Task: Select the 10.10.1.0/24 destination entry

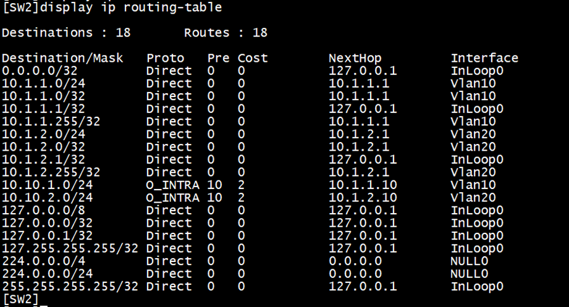Action: tap(47, 185)
